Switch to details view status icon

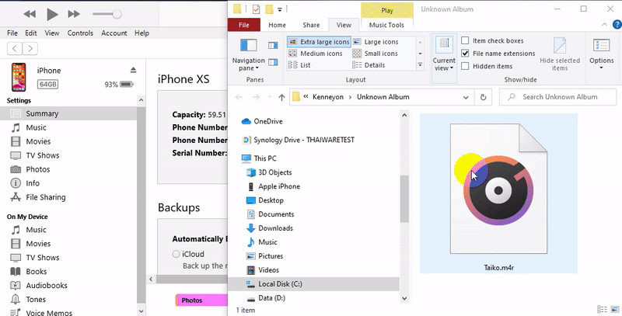click(602, 310)
